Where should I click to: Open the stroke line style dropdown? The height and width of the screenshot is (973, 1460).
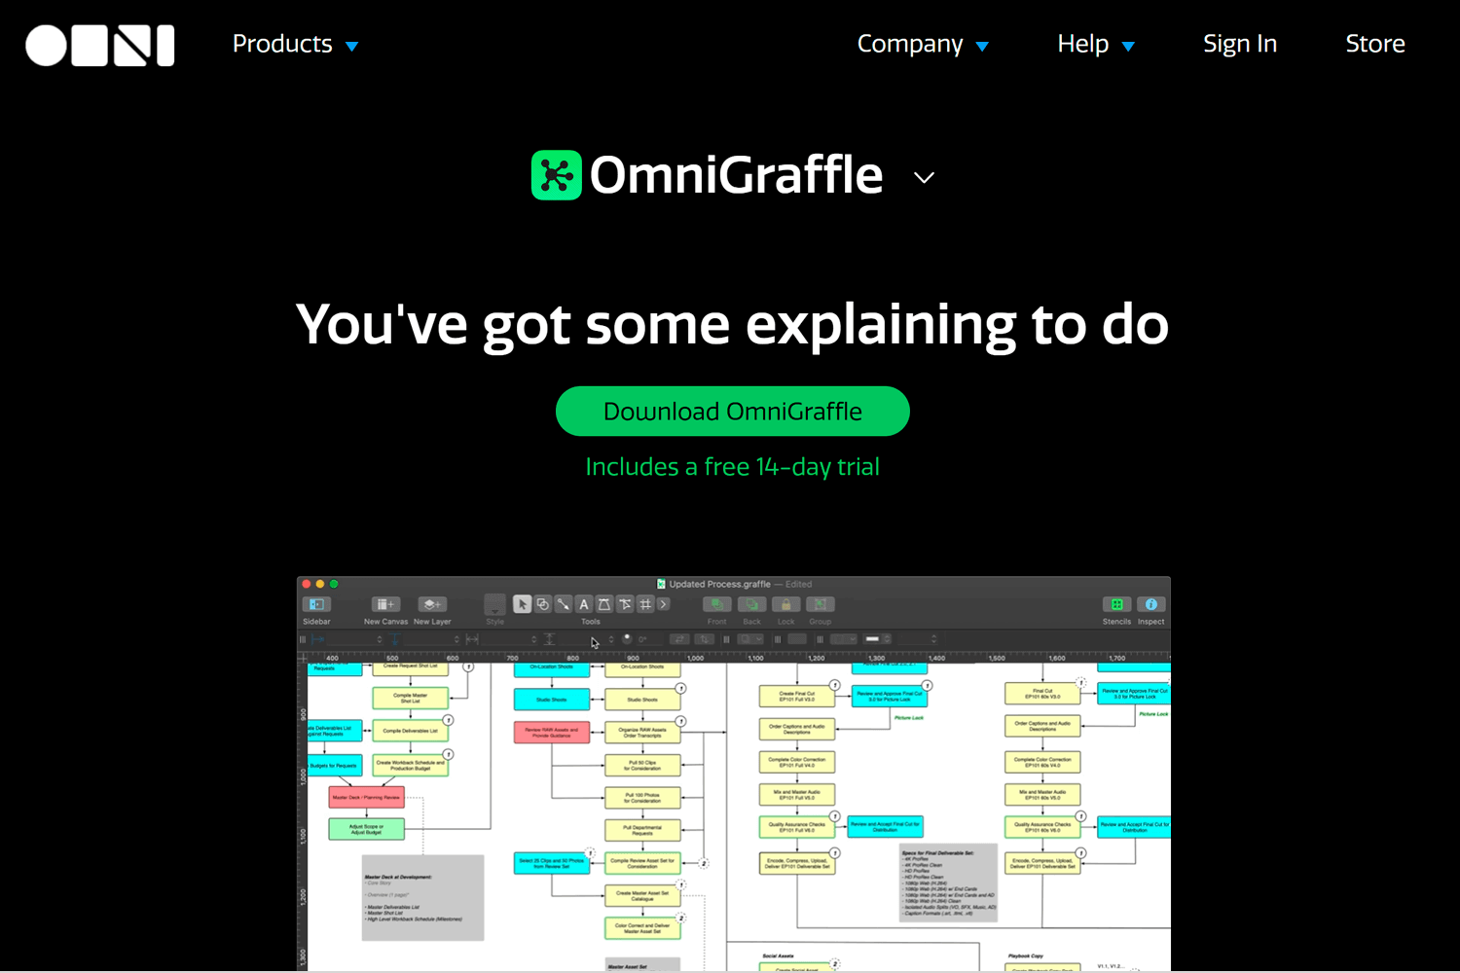pos(843,639)
